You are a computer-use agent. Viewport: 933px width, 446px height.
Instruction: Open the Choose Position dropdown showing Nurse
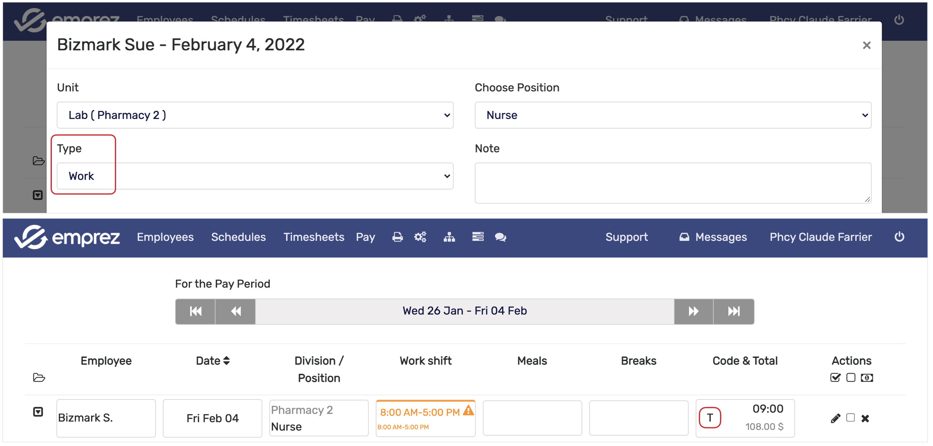coord(673,115)
